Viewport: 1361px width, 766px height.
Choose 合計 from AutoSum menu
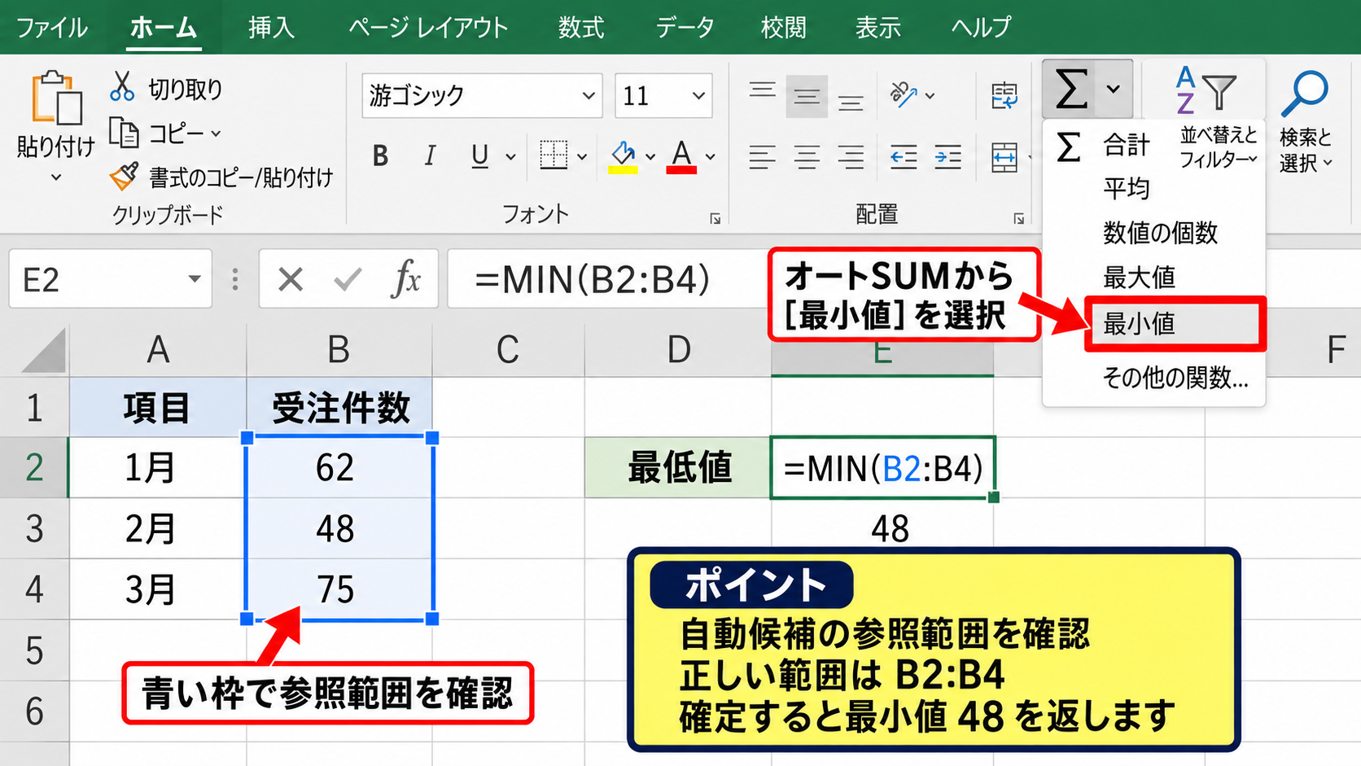coord(1127,145)
